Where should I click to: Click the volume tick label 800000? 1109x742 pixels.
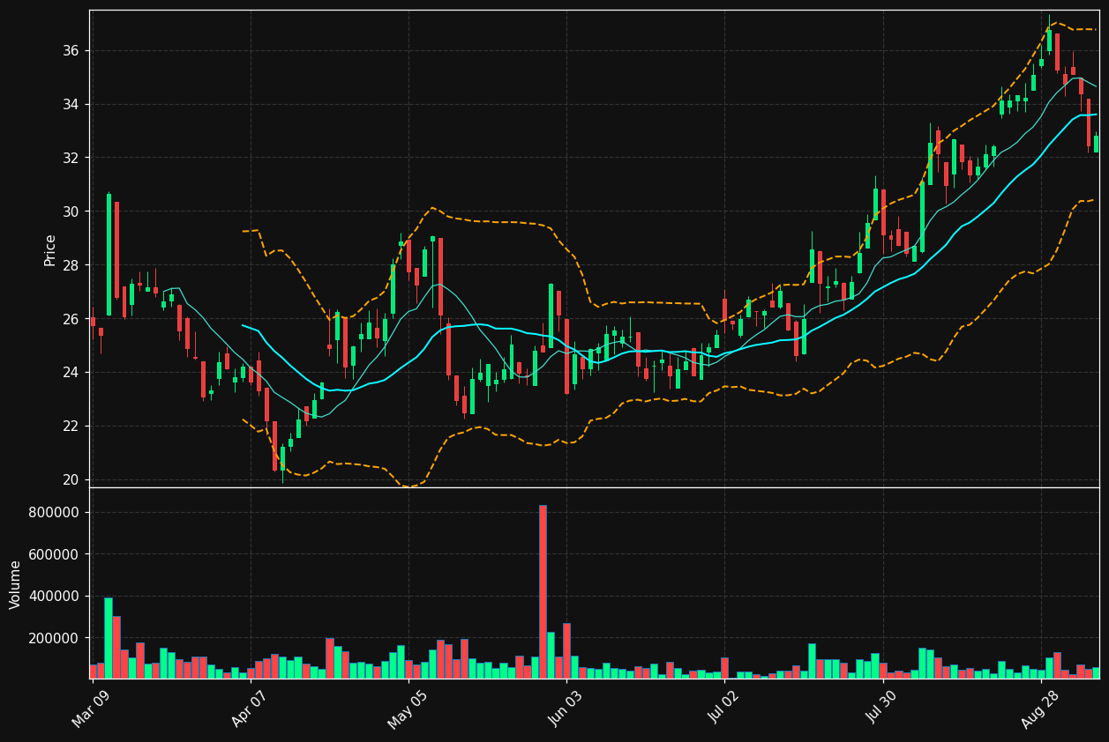pos(55,513)
